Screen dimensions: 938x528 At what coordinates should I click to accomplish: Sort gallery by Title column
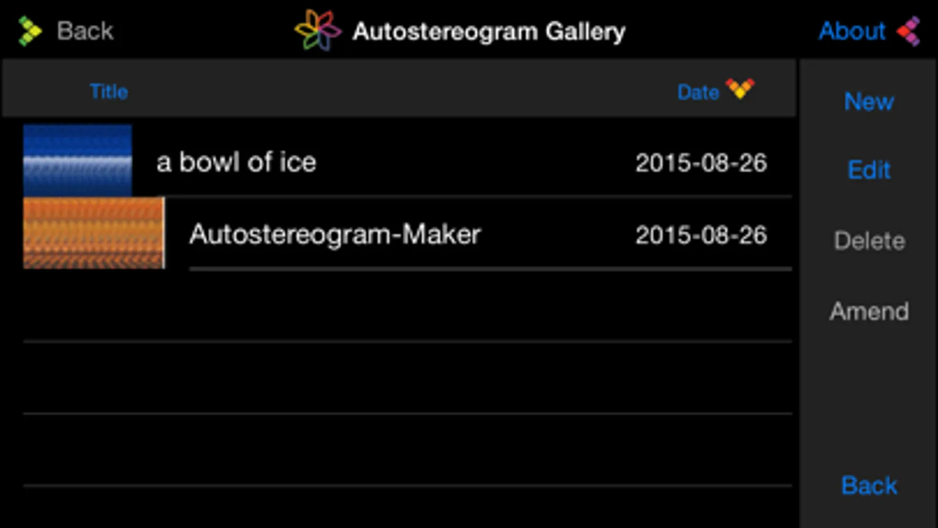109,92
